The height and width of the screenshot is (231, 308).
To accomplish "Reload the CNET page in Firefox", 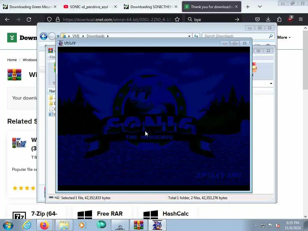I will coord(29,20).
